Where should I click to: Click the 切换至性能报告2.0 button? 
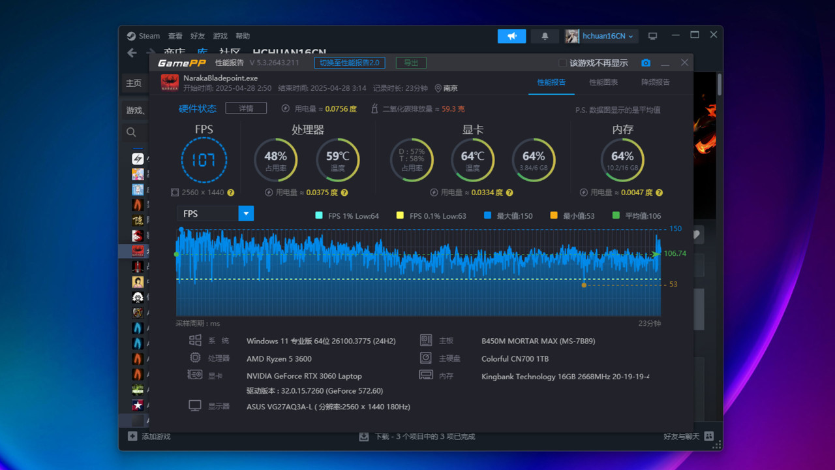350,63
